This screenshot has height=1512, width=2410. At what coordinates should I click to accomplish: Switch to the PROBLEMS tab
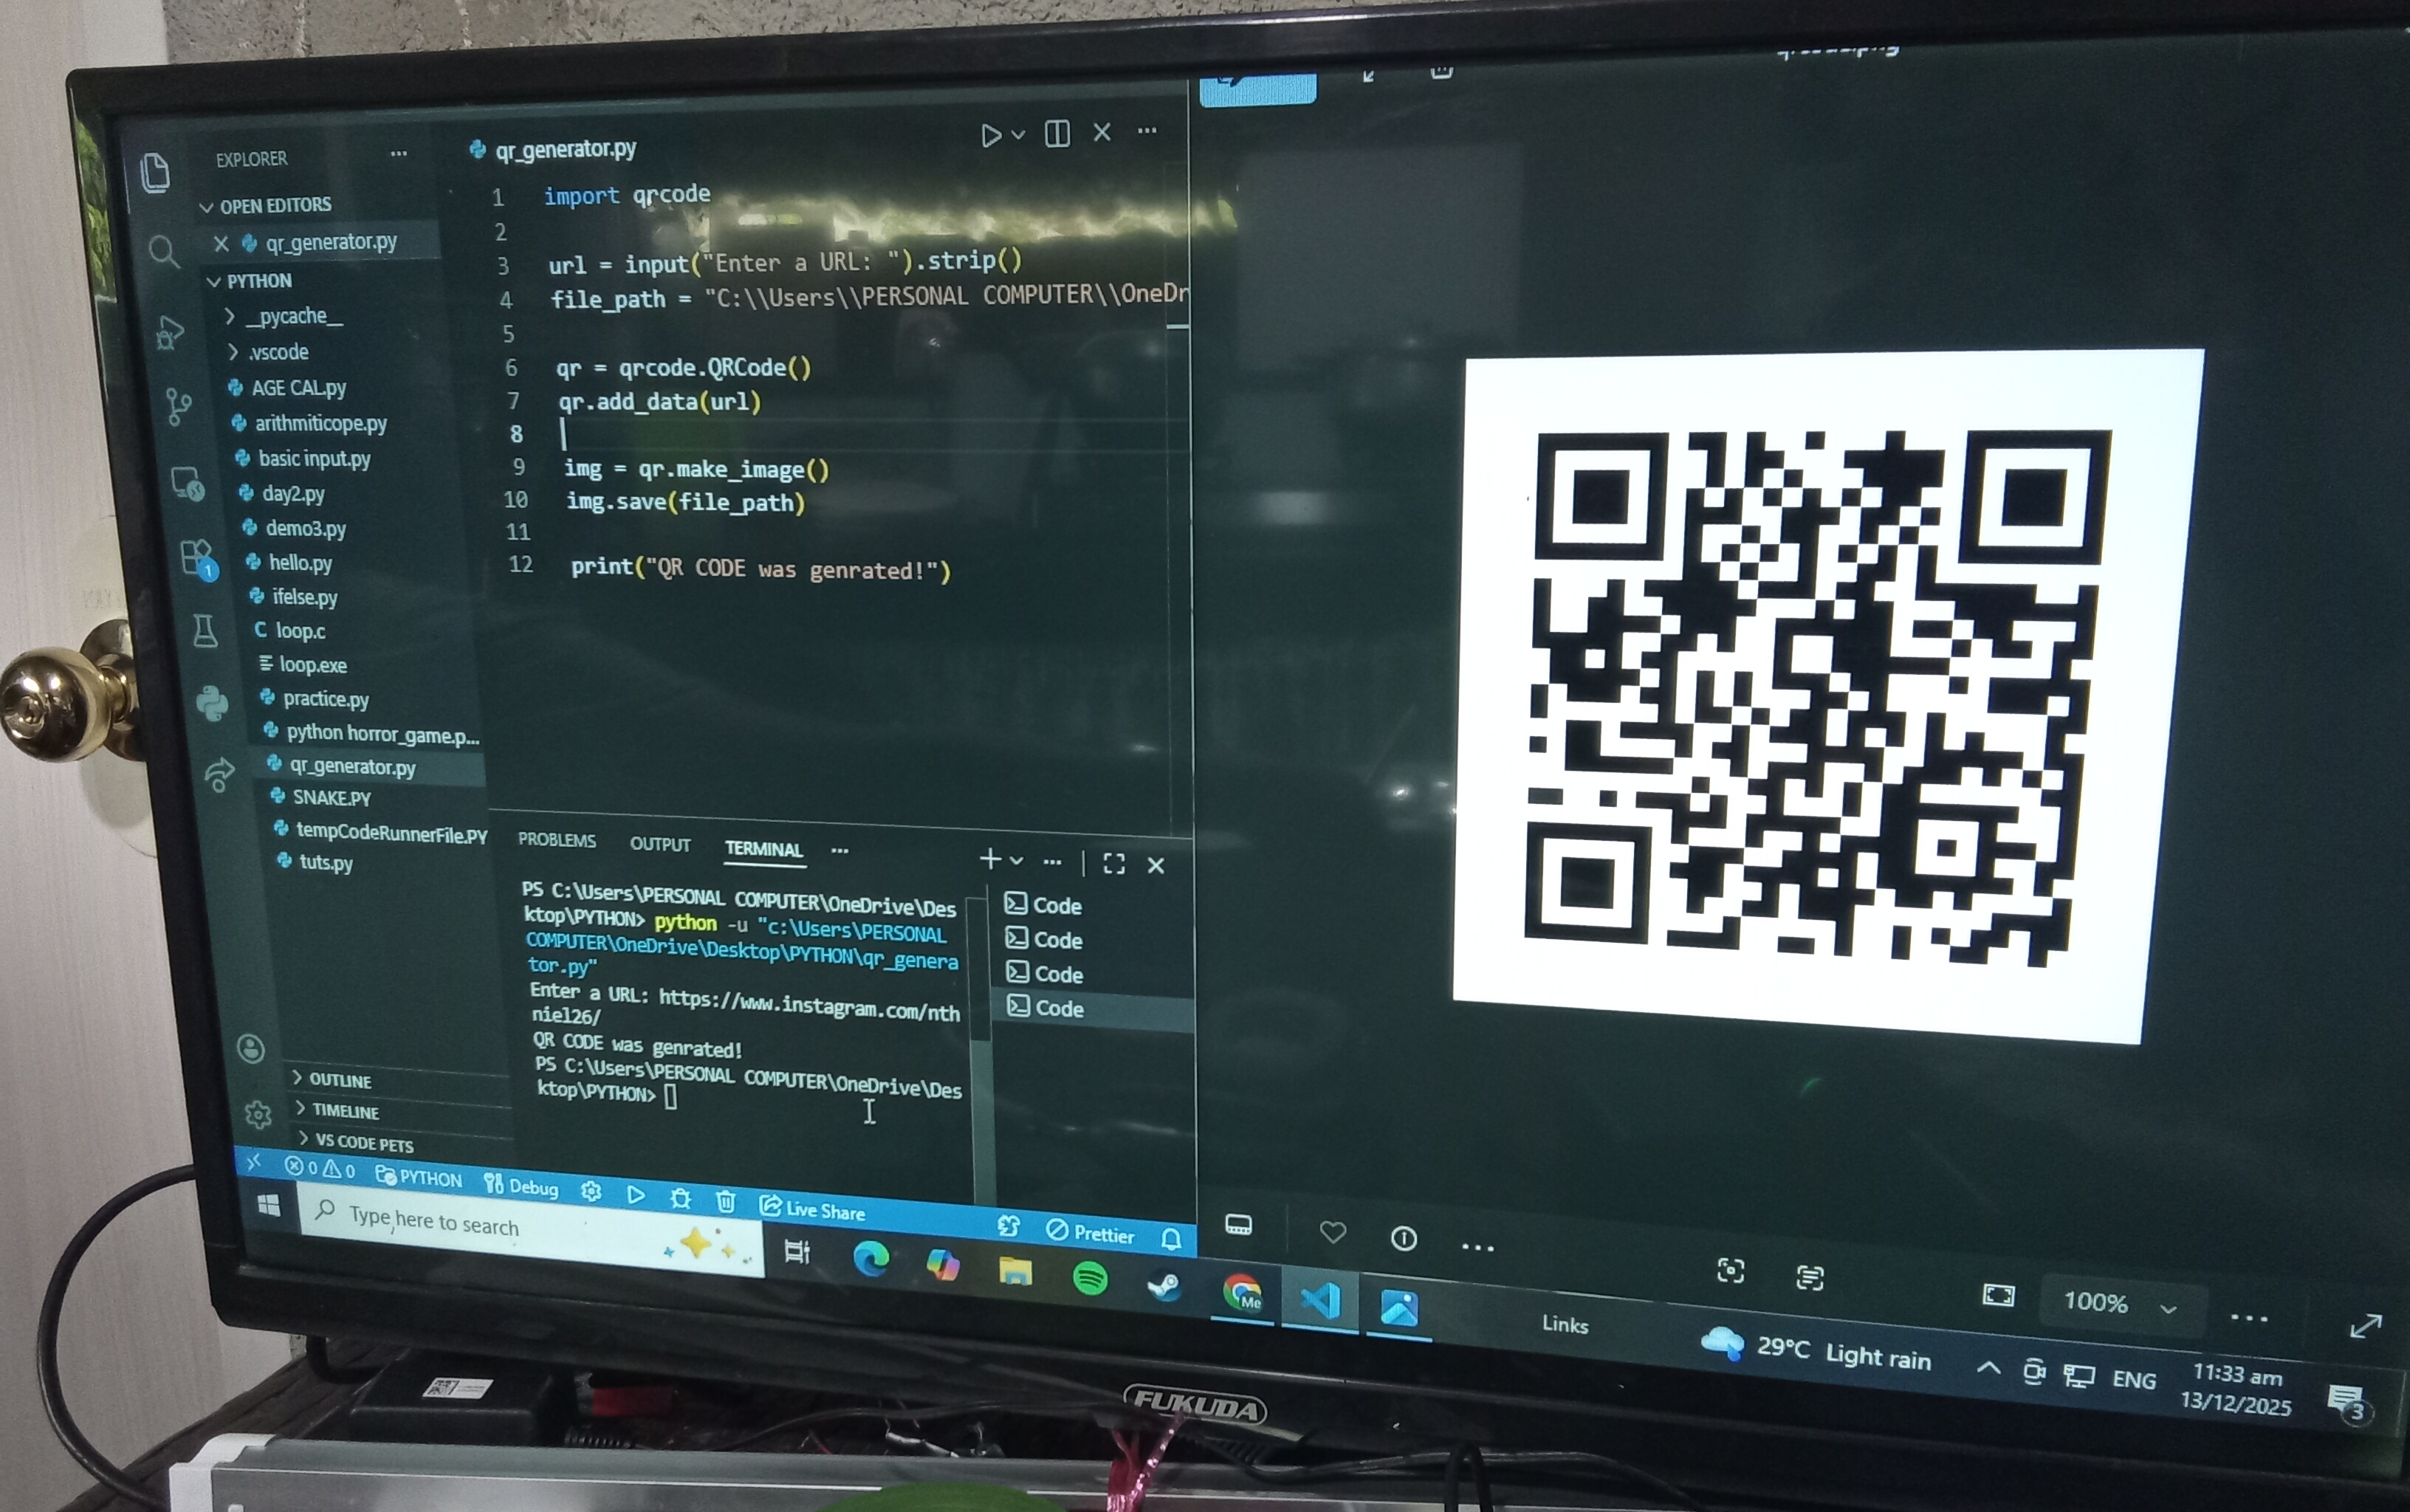click(x=557, y=840)
